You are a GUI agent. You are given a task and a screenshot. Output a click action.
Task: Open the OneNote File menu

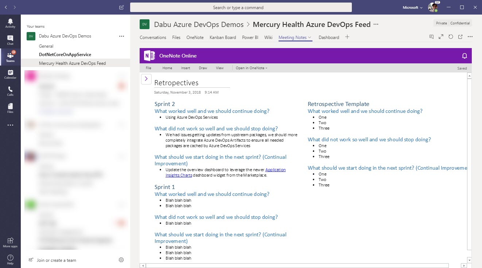[148, 68]
